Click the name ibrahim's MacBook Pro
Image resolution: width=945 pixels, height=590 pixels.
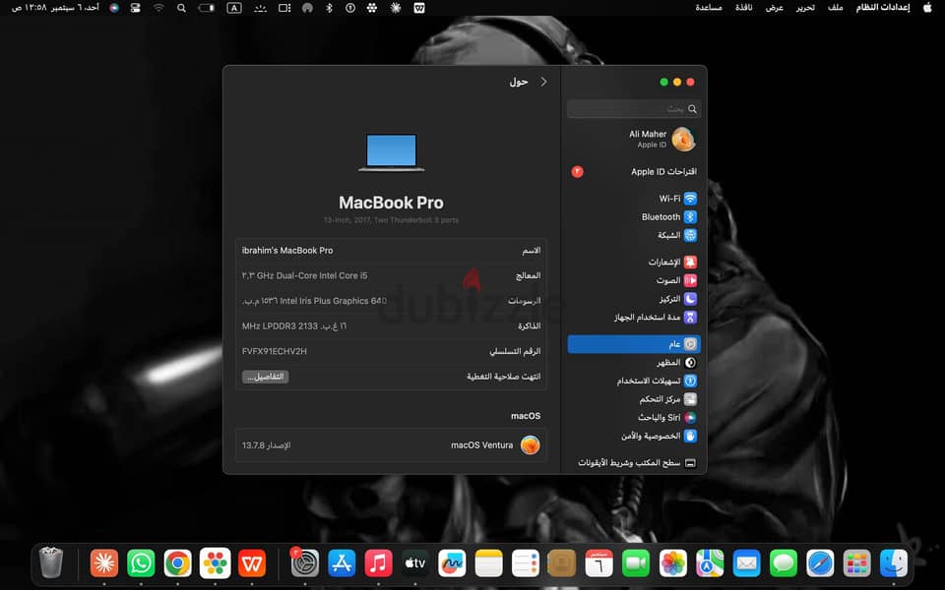tap(287, 250)
